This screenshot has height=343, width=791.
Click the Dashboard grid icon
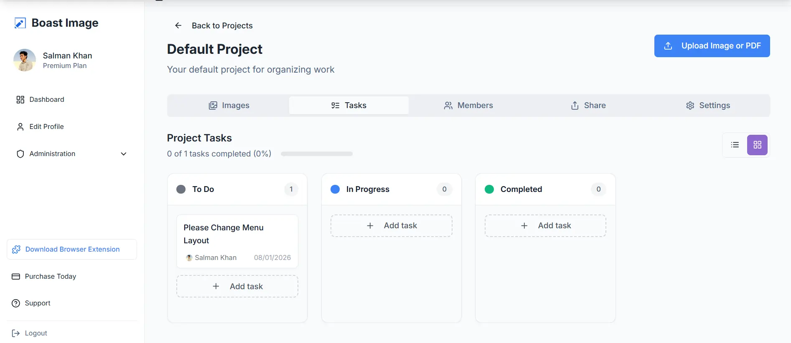coord(20,100)
